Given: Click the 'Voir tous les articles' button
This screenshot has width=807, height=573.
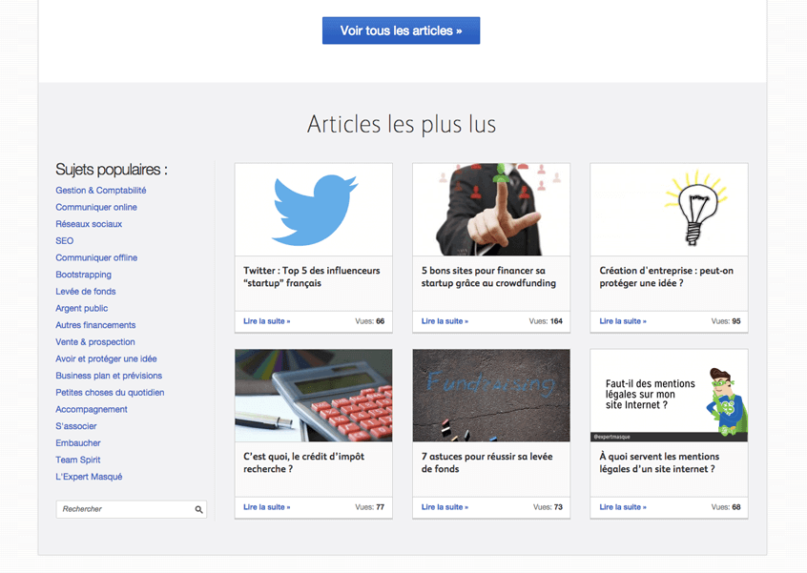Looking at the screenshot, I should click(x=401, y=31).
